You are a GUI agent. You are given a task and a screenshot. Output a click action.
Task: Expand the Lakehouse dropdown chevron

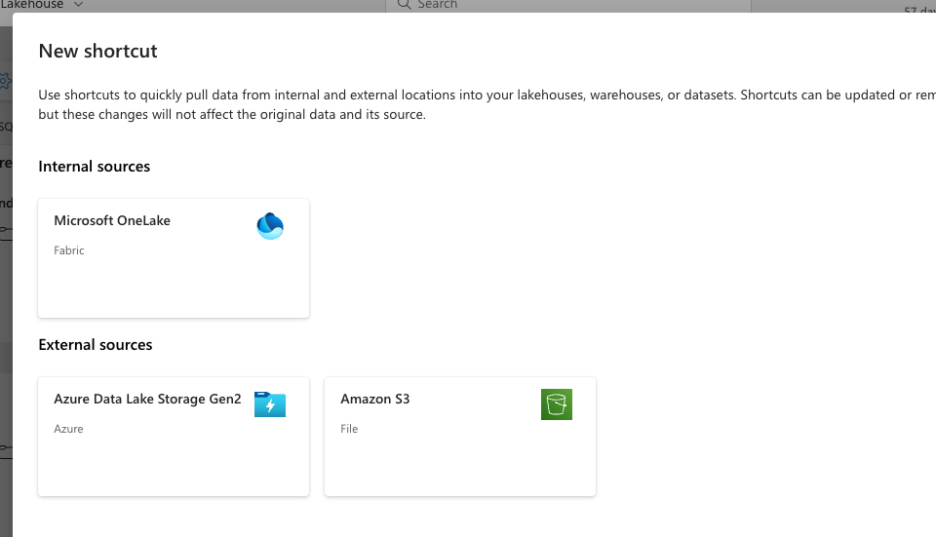78,5
